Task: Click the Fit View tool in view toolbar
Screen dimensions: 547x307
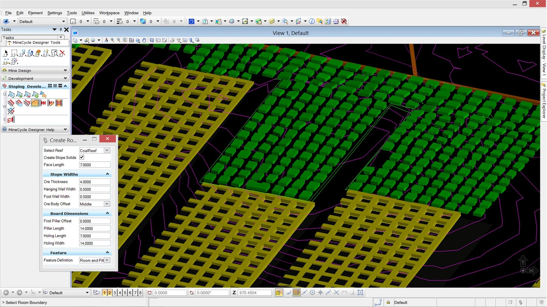Action: (131, 40)
